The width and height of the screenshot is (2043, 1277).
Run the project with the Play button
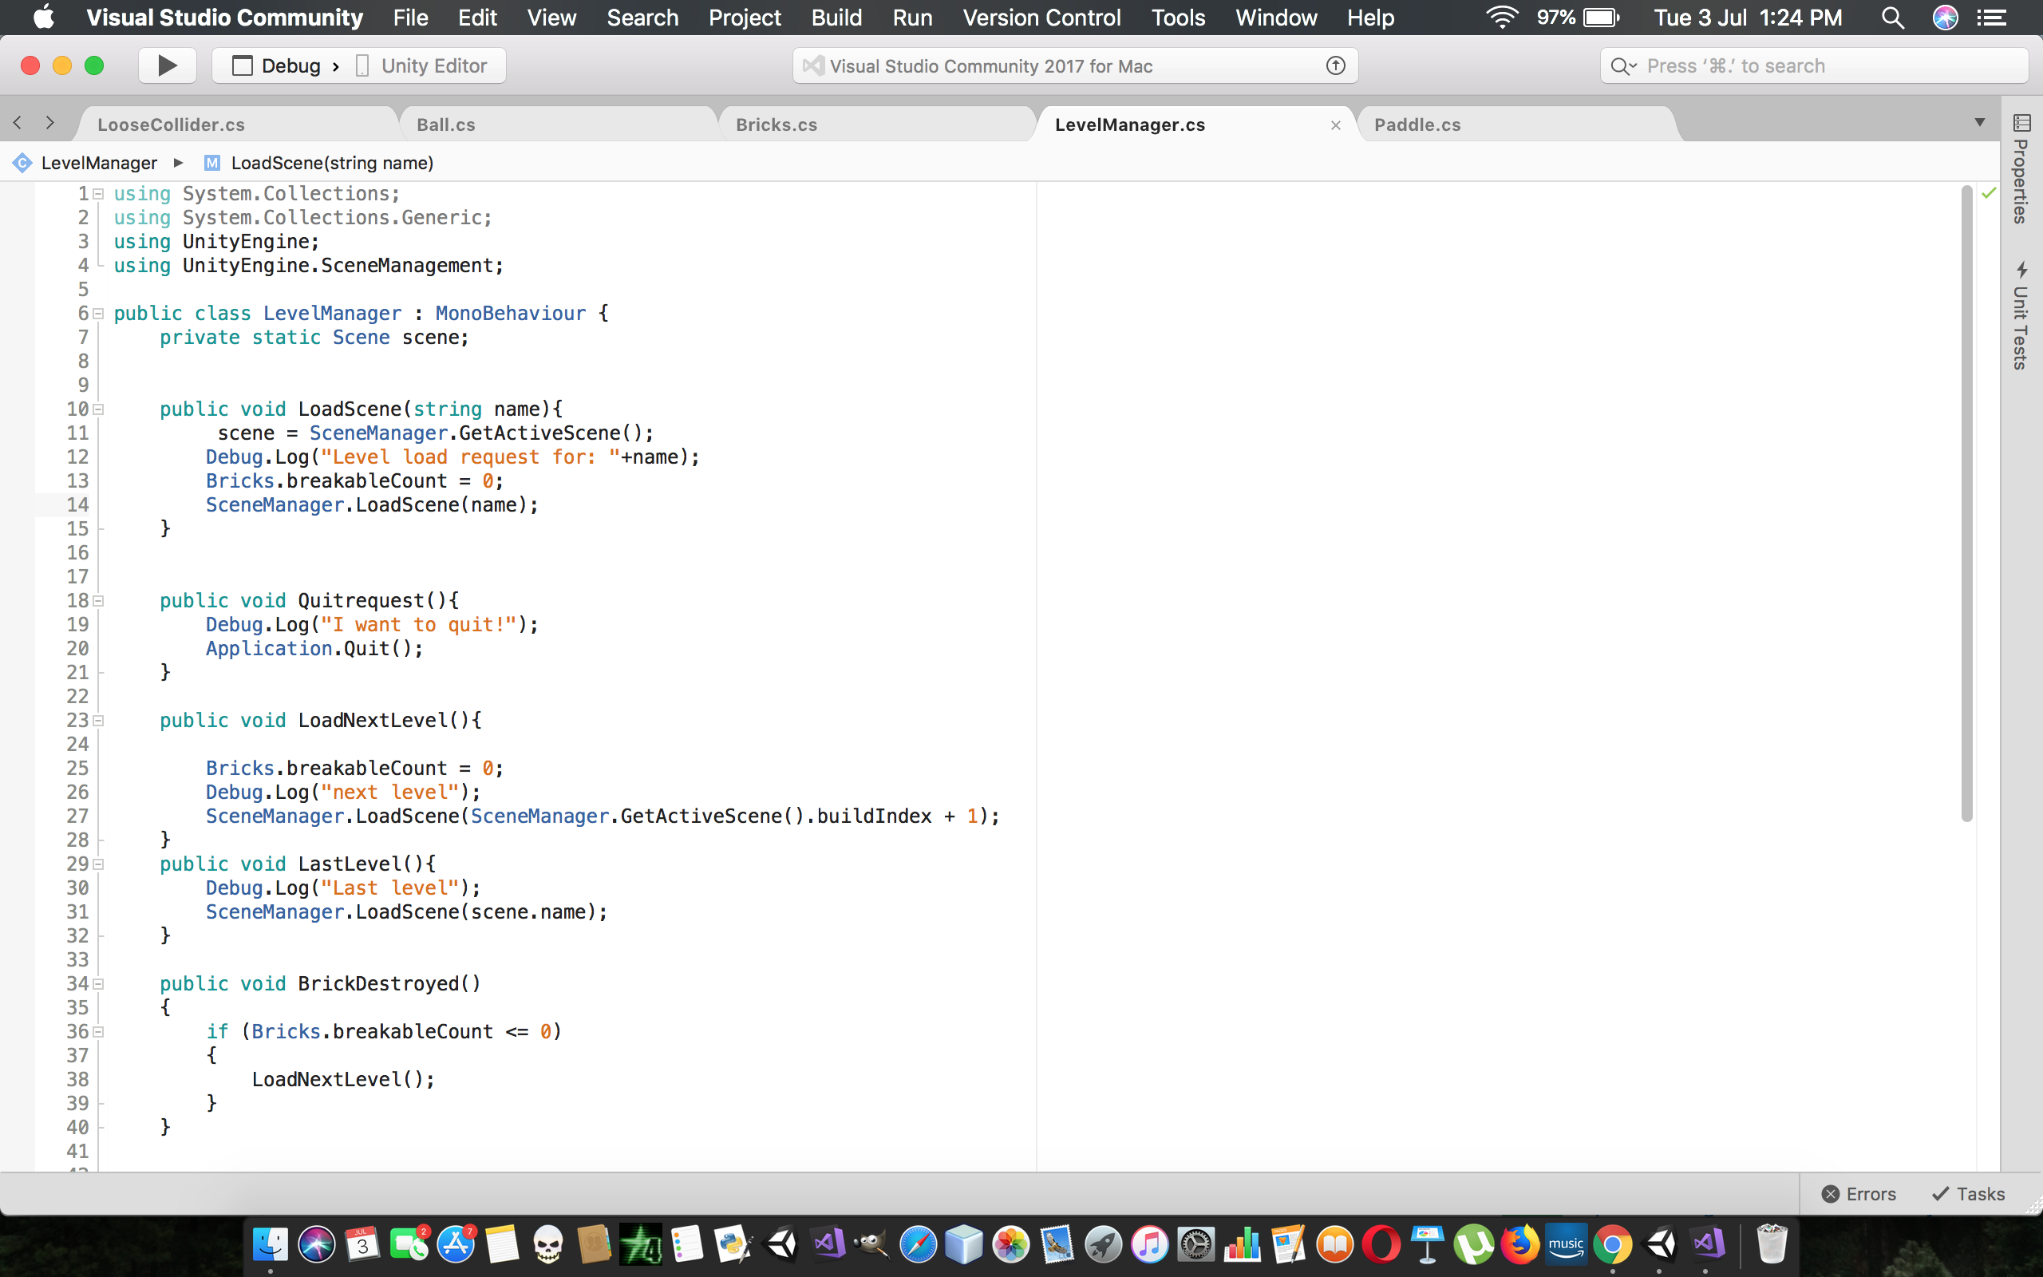167,65
